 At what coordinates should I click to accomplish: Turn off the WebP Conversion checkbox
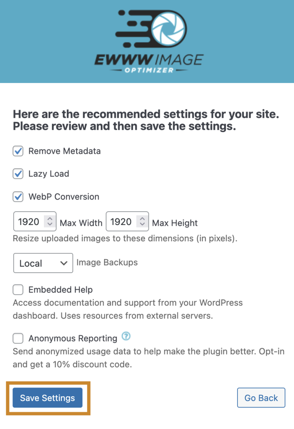pos(18,196)
